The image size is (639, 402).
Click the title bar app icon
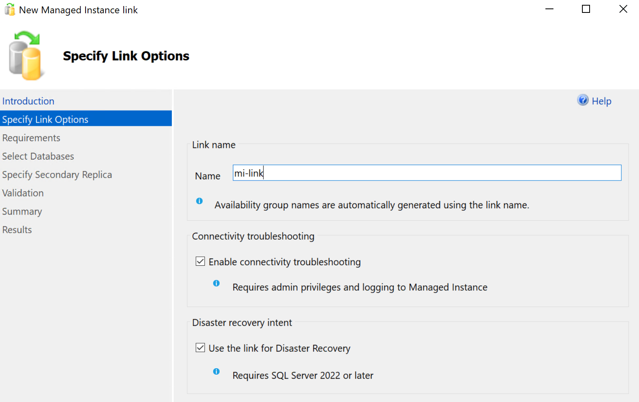coord(10,10)
